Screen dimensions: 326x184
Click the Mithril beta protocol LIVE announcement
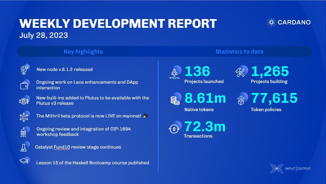(90, 116)
